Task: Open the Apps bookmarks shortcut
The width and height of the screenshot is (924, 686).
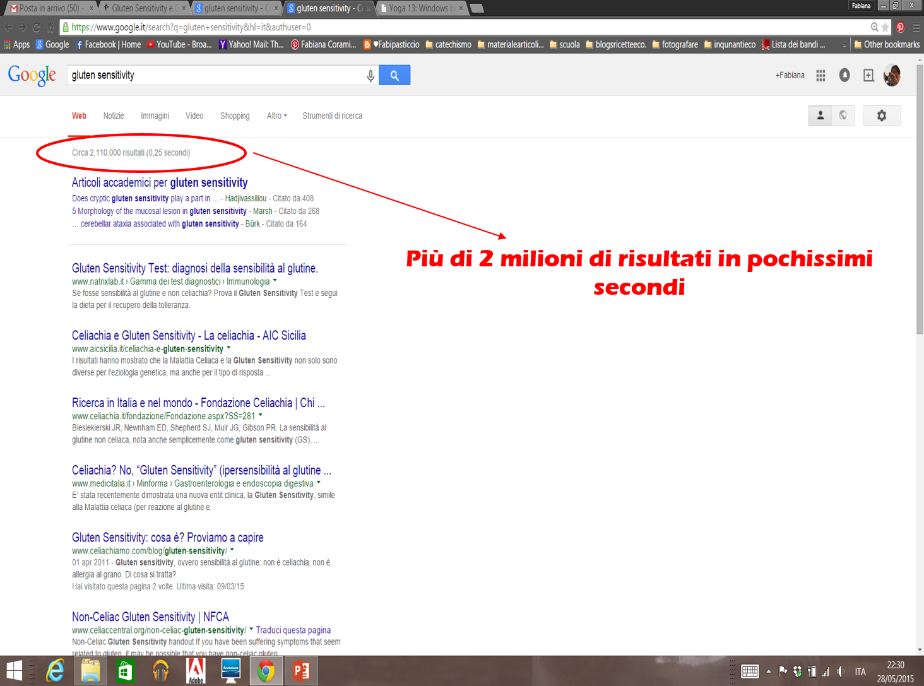Action: click(x=17, y=44)
